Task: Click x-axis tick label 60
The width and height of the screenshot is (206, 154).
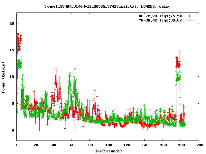Action: [x=72, y=145]
